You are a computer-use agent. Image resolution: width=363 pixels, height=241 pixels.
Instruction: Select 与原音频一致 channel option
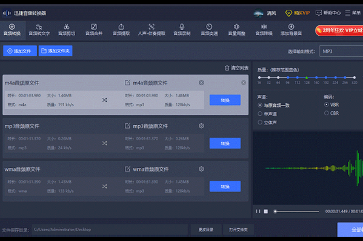[260, 105]
